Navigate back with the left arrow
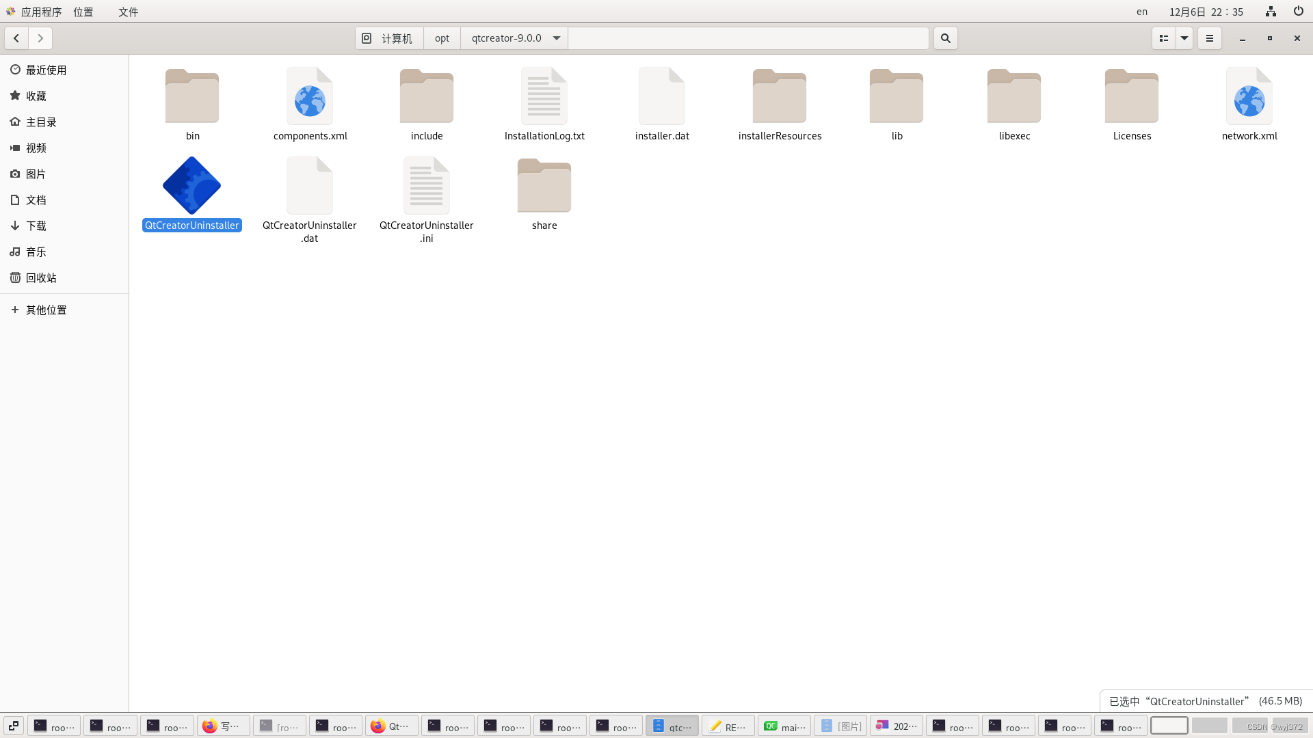Screen dimensions: 1313x738 pyautogui.click(x=16, y=38)
